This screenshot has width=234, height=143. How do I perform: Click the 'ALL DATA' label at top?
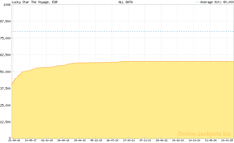coord(125,2)
